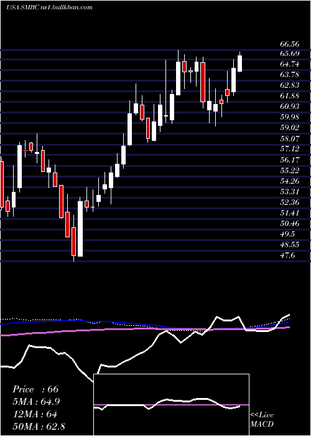This screenshot has height=436, width=311.
Task: Click the 60.93 price axis label
Action: [x=290, y=107]
